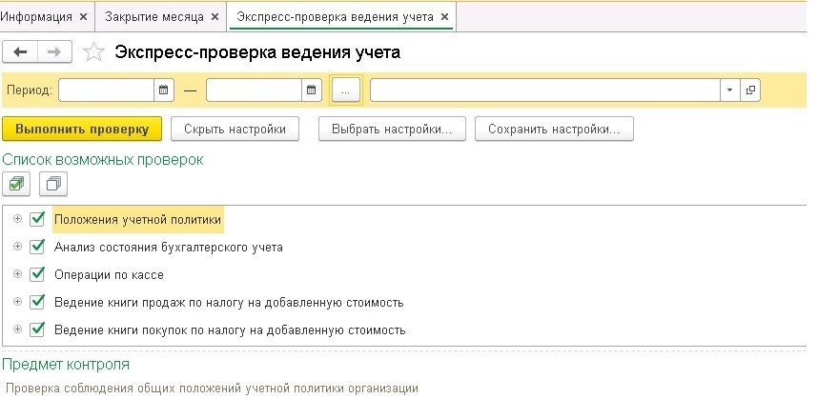The width and height of the screenshot is (818, 419).
Task: Disable Ведение книги покупок check
Action: (x=37, y=329)
